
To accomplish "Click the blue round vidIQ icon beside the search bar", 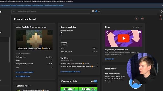I will pyautogui.click(x=96, y=11).
